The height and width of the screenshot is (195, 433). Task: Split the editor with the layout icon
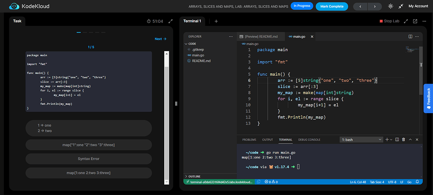(410, 37)
